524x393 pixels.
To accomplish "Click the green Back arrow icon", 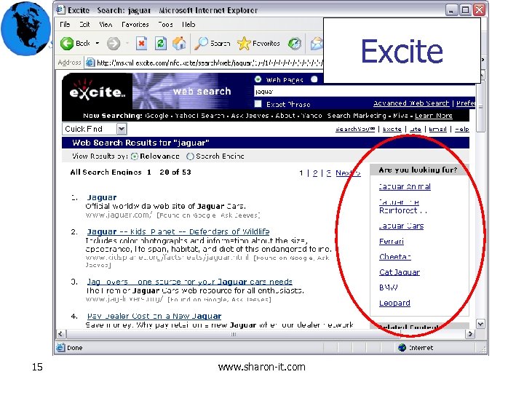I will [67, 44].
